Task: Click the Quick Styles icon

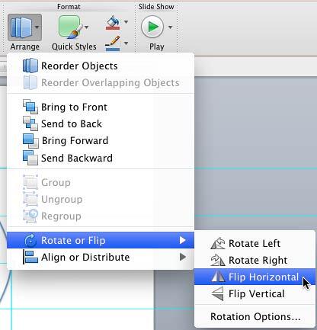Action: click(x=70, y=27)
